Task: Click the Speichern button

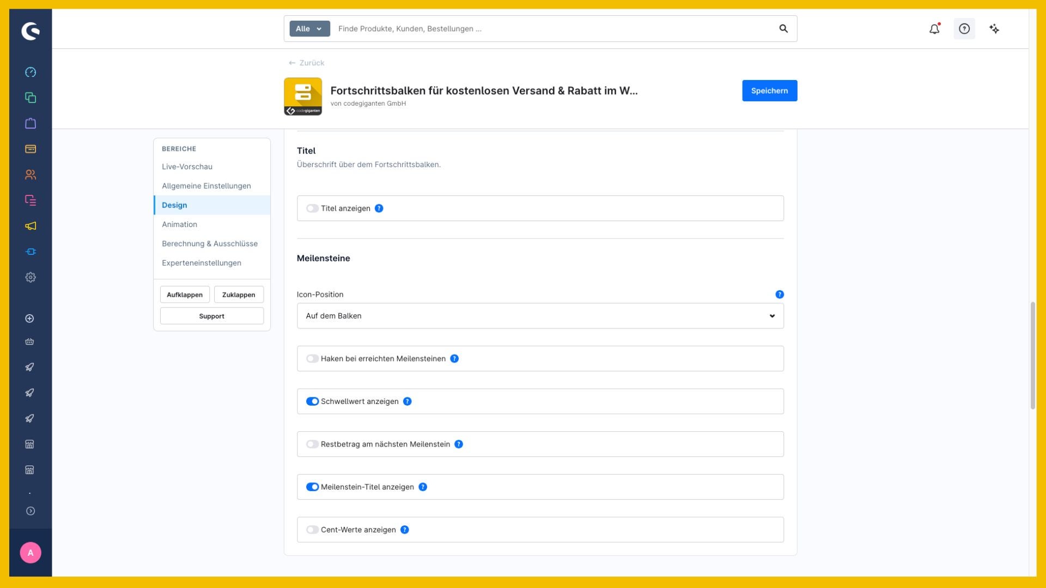Action: [769, 91]
